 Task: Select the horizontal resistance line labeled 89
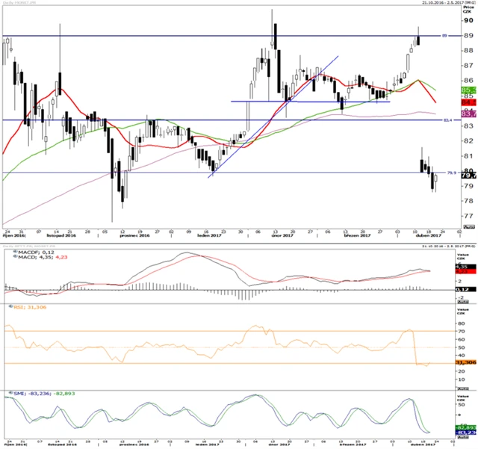(x=224, y=36)
